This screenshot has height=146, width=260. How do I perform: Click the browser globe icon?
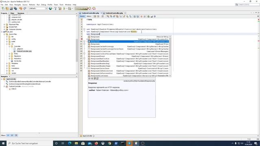click(50, 9)
